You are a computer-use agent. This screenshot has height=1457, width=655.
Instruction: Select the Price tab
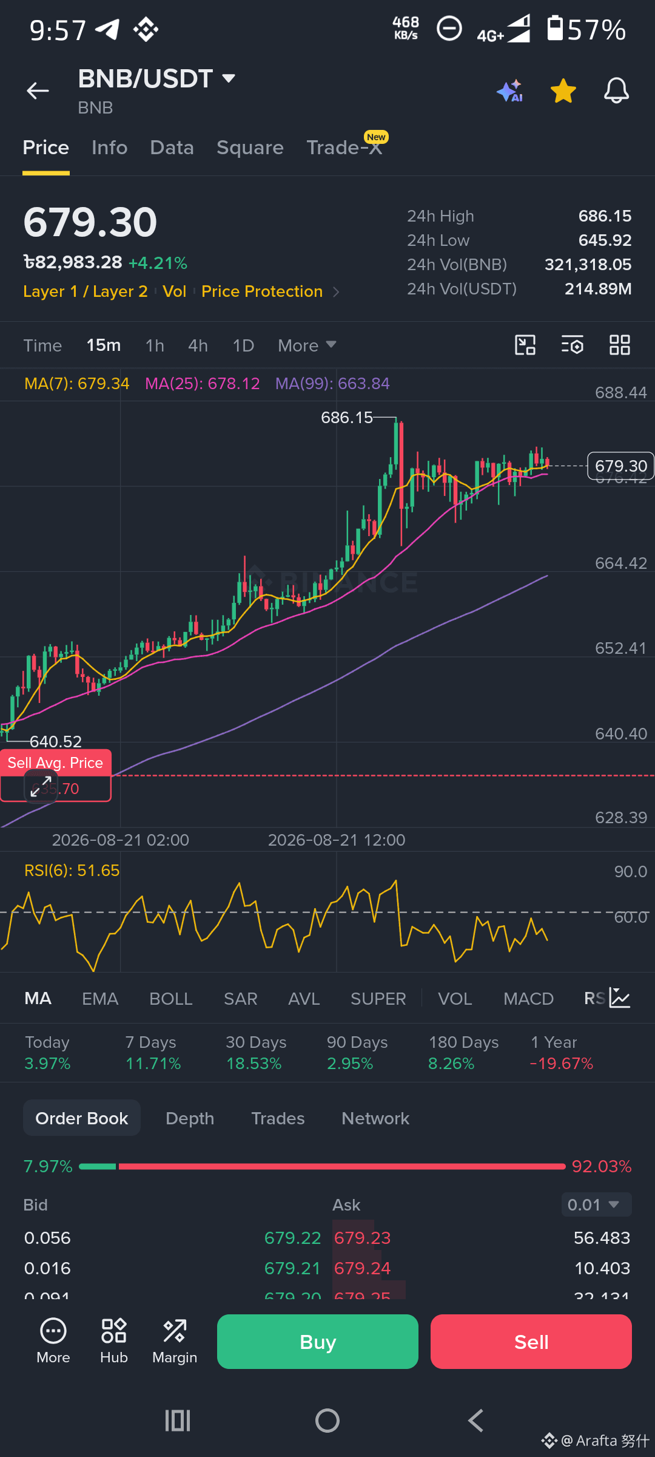(x=46, y=148)
